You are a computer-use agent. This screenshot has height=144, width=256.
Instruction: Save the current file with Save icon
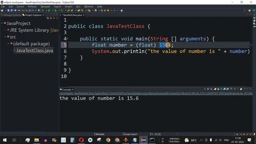(x=8, y=10)
